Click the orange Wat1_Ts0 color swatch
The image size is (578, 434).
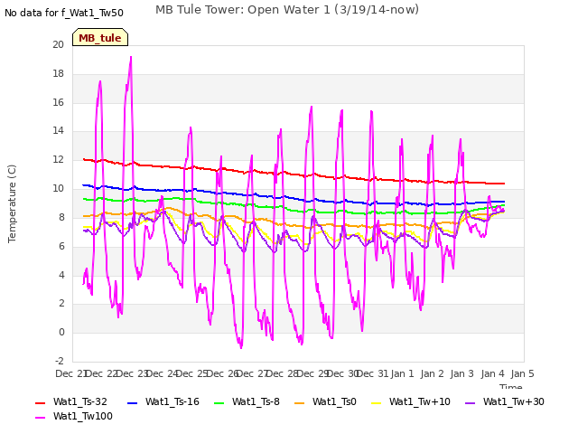pos(299,403)
